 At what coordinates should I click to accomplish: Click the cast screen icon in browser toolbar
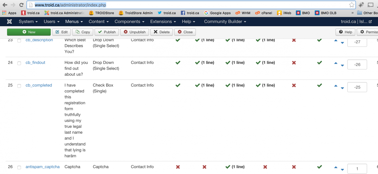click(370, 5)
